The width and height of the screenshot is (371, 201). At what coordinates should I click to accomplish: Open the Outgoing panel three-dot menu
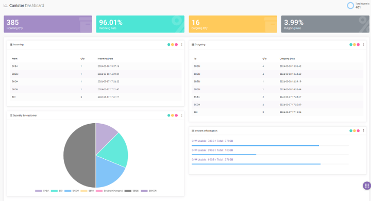(x=364, y=44)
